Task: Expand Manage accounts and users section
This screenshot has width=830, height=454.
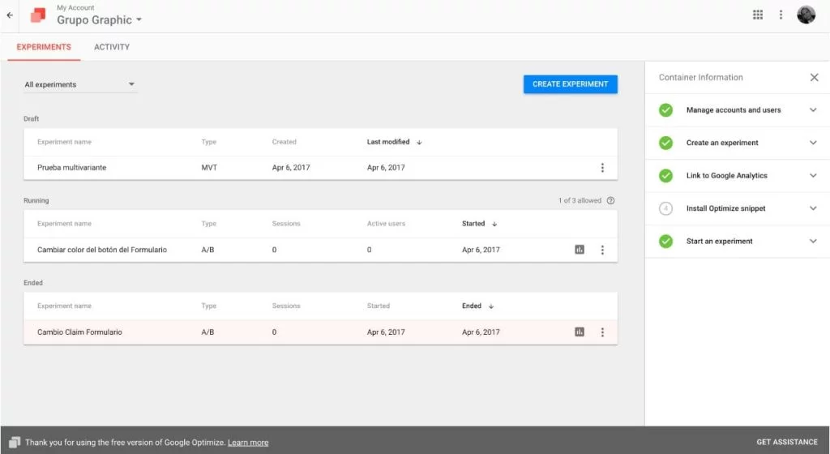Action: pyautogui.click(x=813, y=110)
